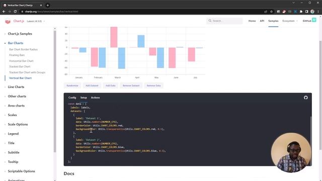Viewport: 322px width, 181px height.
Task: Expand the Scales sidebar section
Action: pyautogui.click(x=12, y=115)
